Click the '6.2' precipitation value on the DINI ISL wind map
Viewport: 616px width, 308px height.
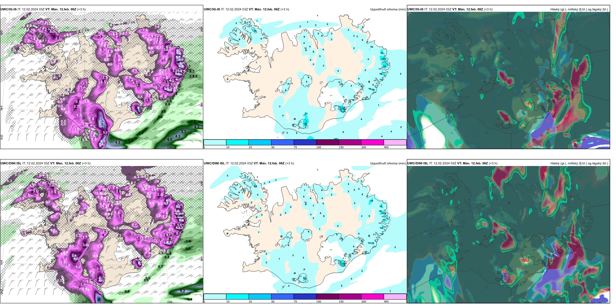click(x=183, y=291)
